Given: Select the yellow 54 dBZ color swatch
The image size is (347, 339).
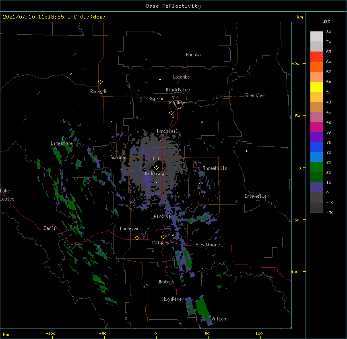Looking at the screenshot, I should [x=316, y=87].
